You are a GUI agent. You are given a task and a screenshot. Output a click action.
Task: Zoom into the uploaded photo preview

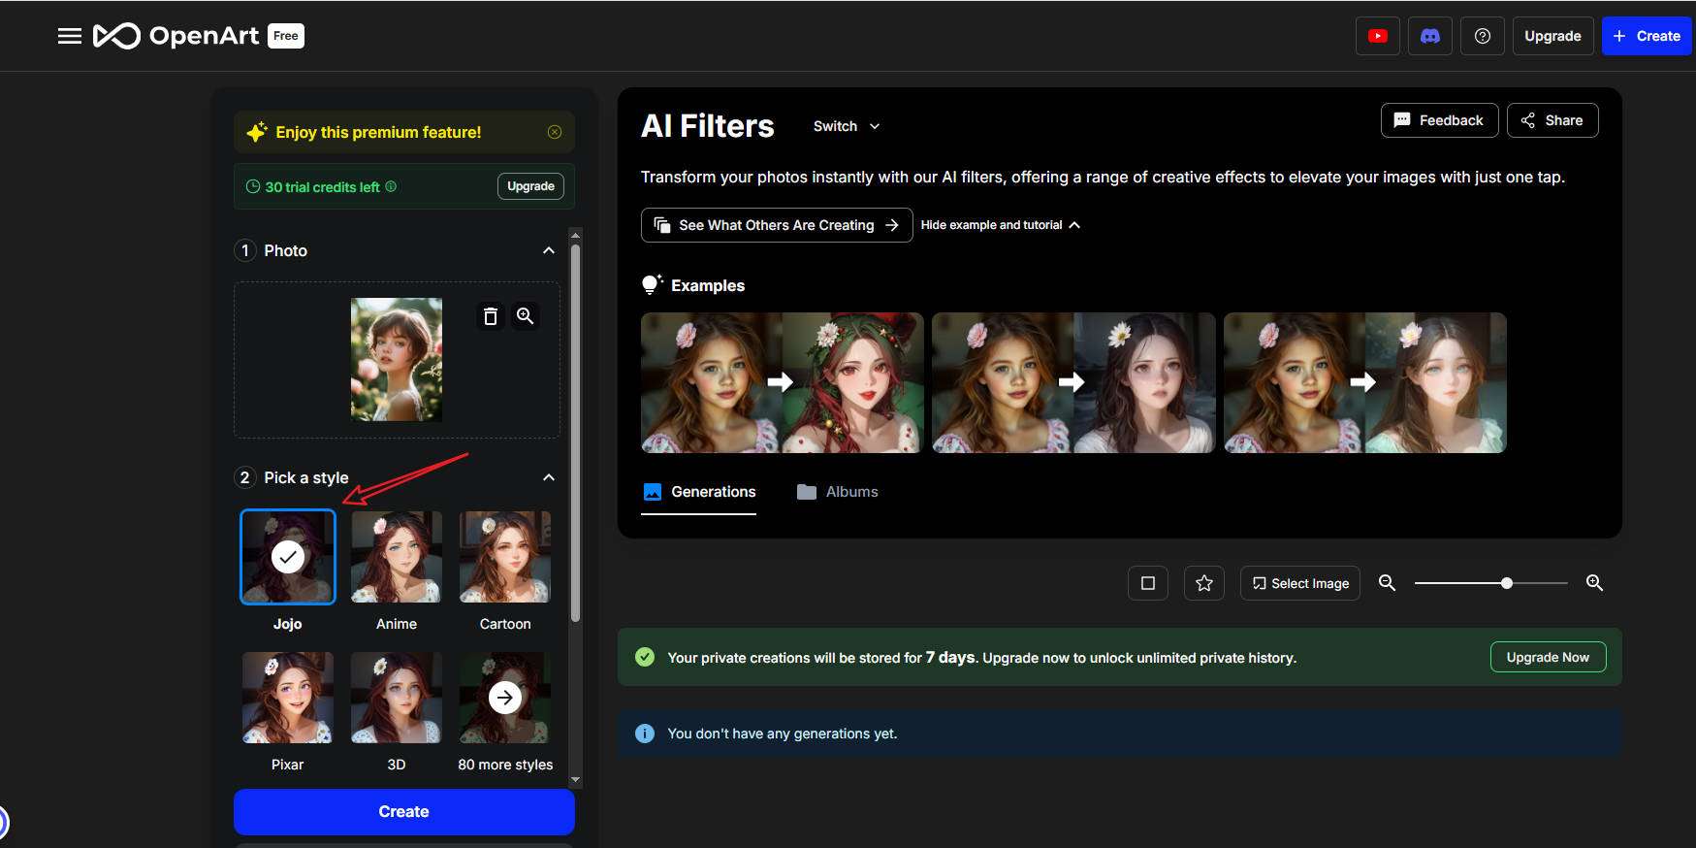526,316
